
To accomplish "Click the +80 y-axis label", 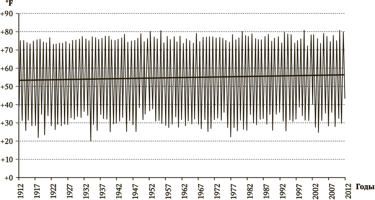I will click(6, 32).
